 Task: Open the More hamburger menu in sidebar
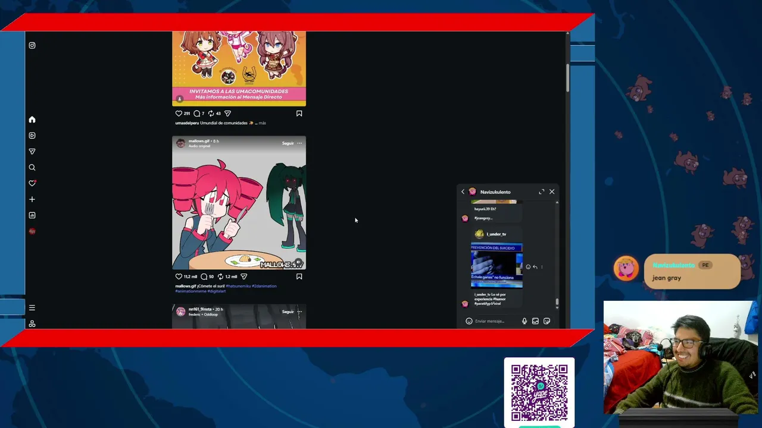tap(32, 308)
